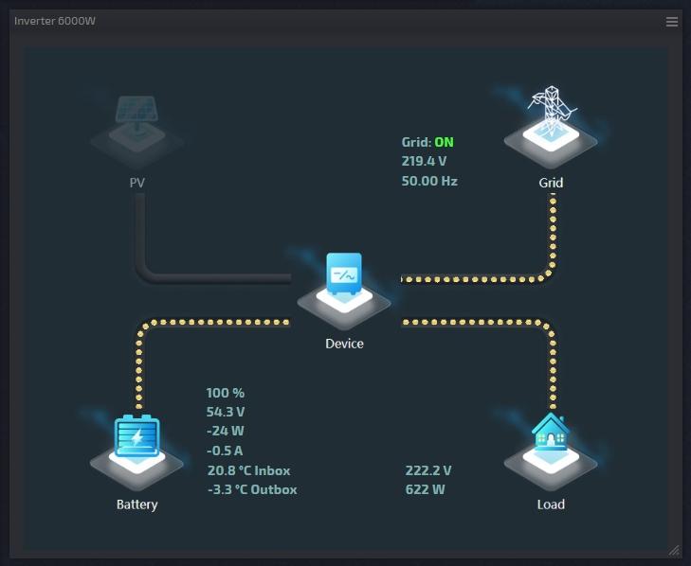Click the load power 622 W value
Image resolution: width=691 pixels, height=566 pixels.
(x=425, y=489)
